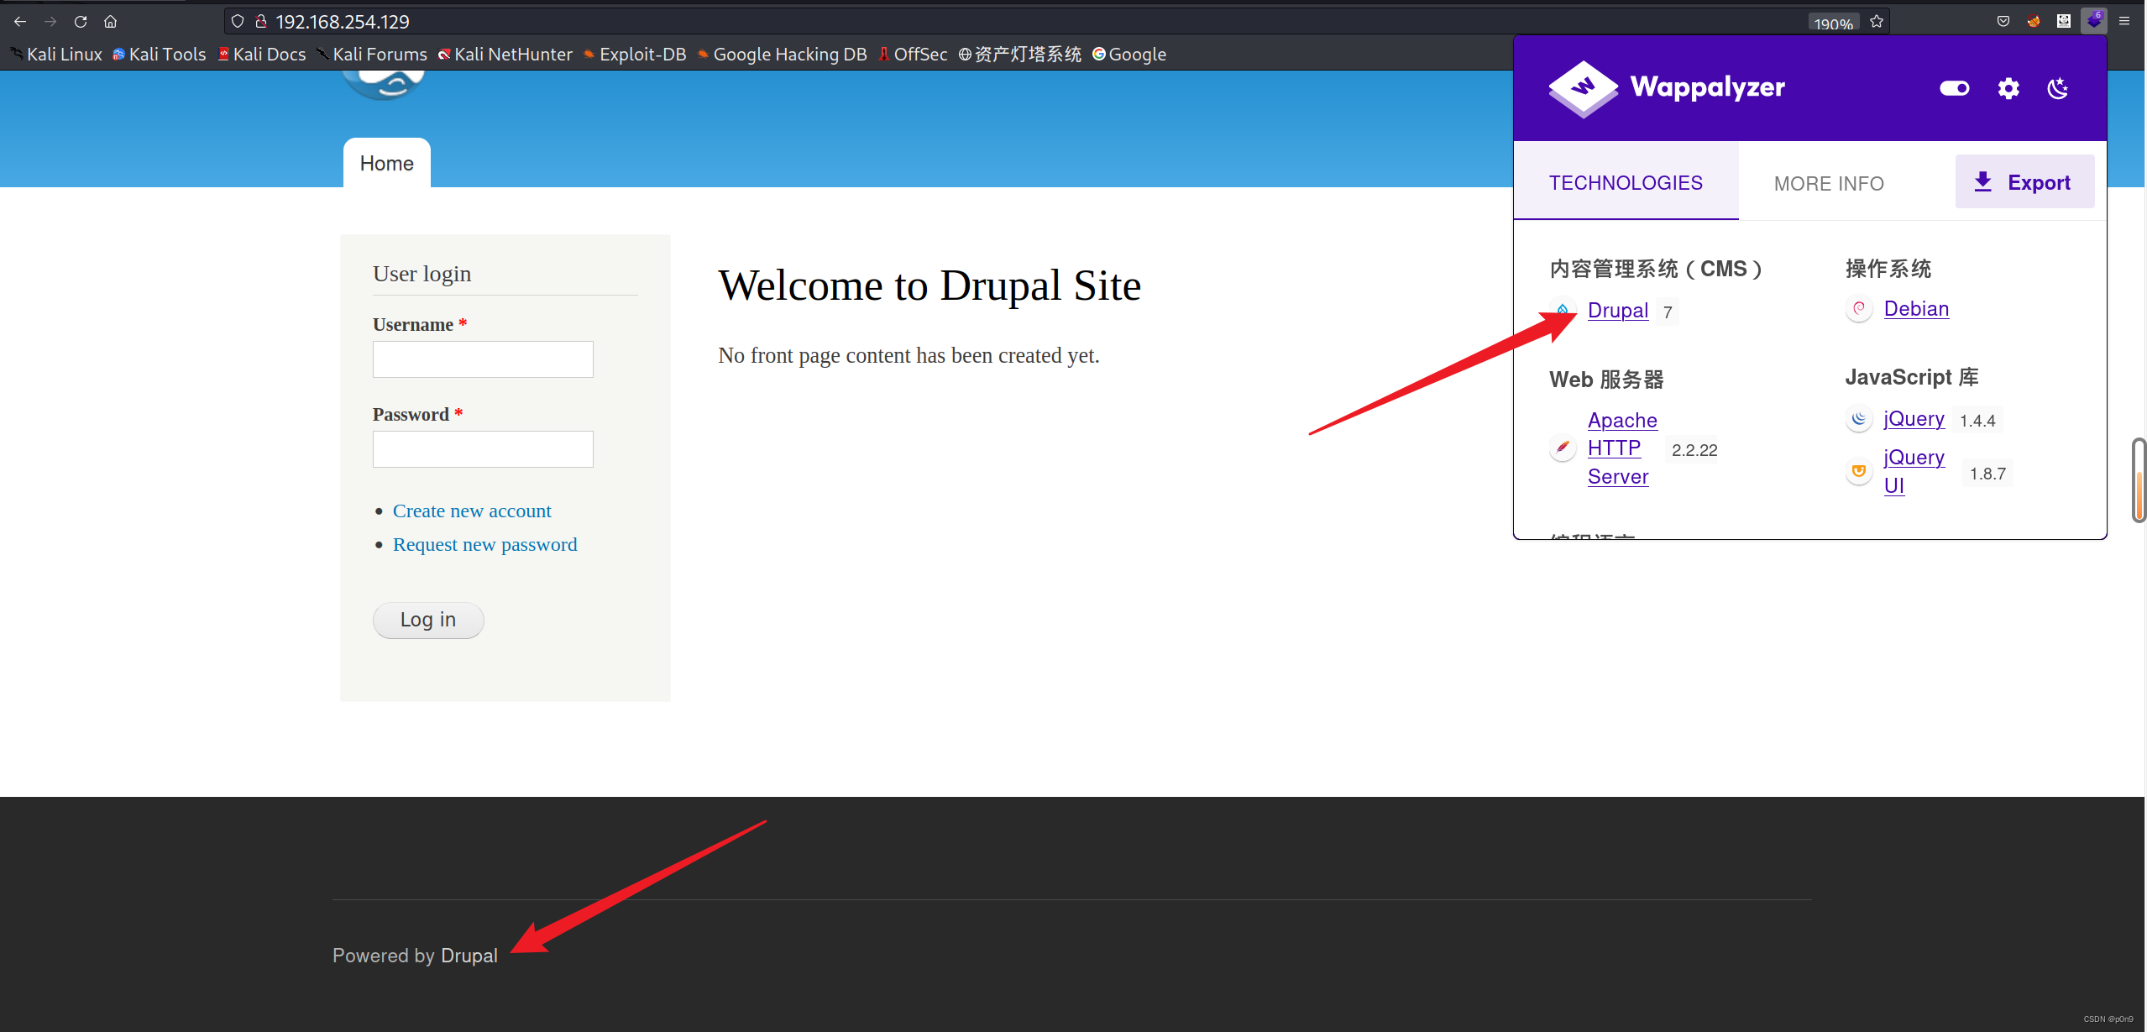Select the TECHNOLOGIES tab
The image size is (2147, 1032).
coord(1625,182)
